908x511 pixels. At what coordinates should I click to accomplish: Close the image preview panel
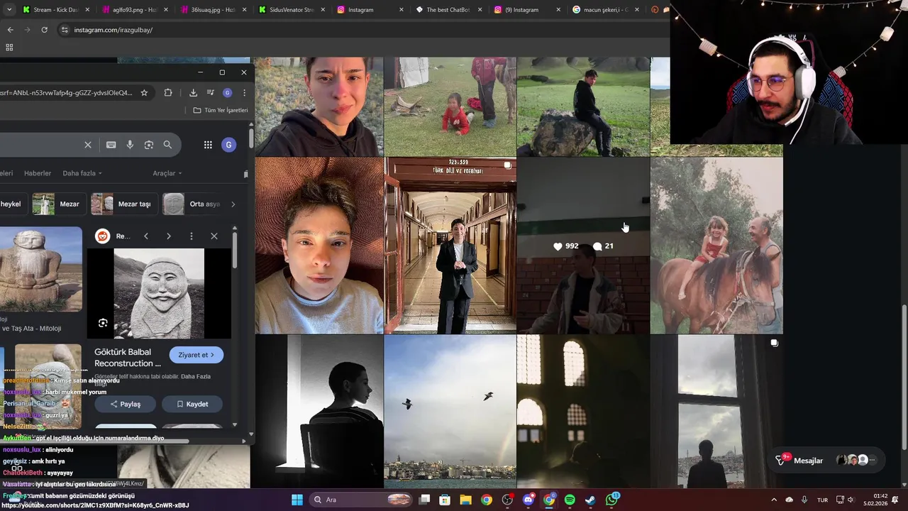[x=214, y=236]
